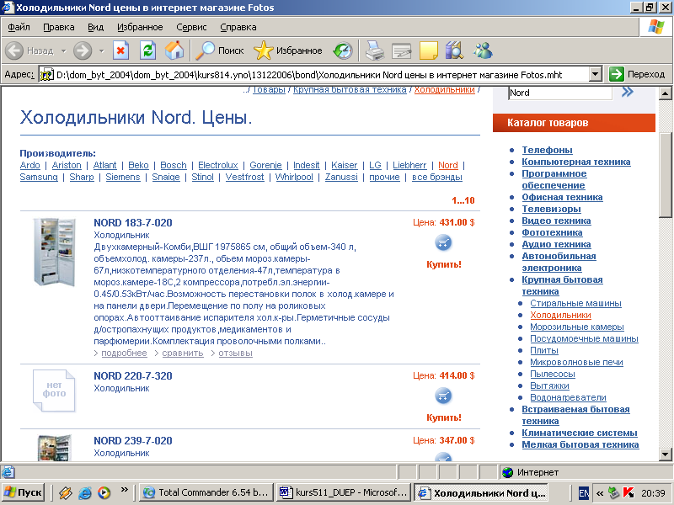
Task: Switch to Total Commander taskbar button
Action: 206,492
